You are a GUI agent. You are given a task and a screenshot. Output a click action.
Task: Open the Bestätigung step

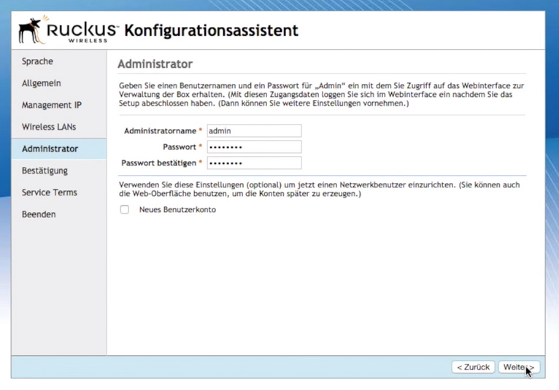tap(45, 171)
